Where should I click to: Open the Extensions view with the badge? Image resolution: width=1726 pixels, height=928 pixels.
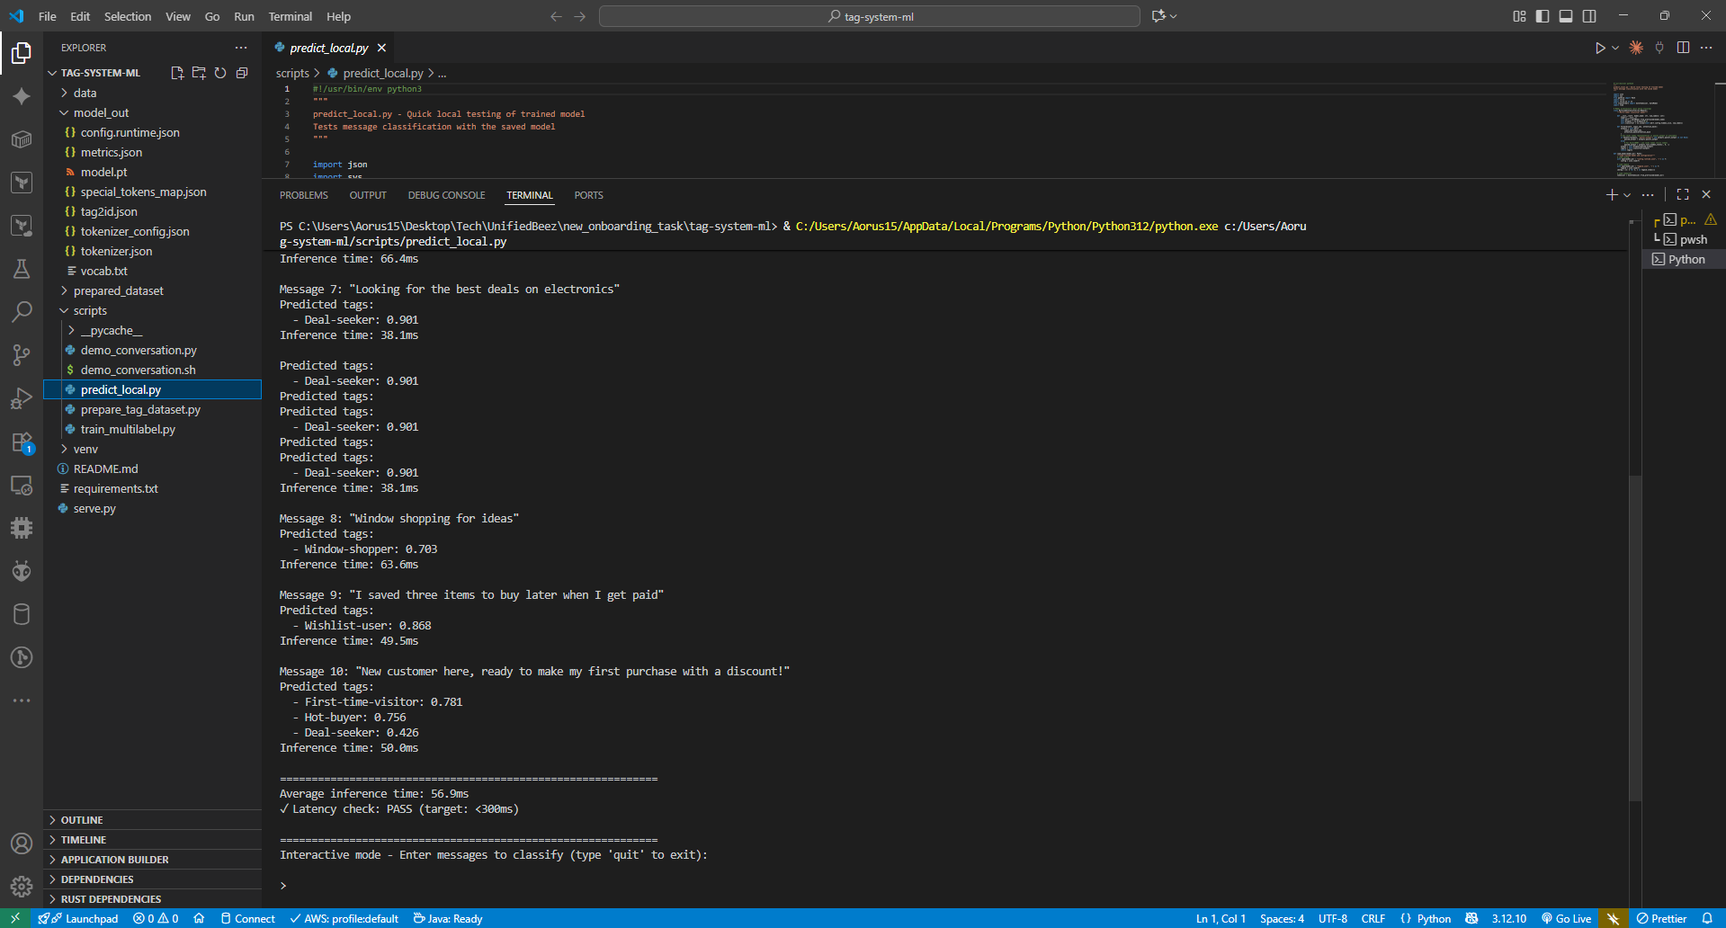coord(22,442)
